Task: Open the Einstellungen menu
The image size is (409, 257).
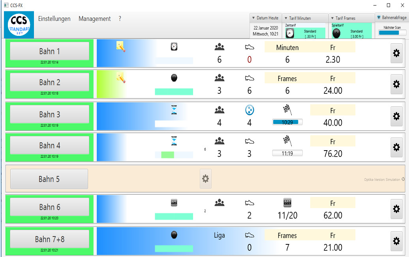Action: pyautogui.click(x=54, y=19)
